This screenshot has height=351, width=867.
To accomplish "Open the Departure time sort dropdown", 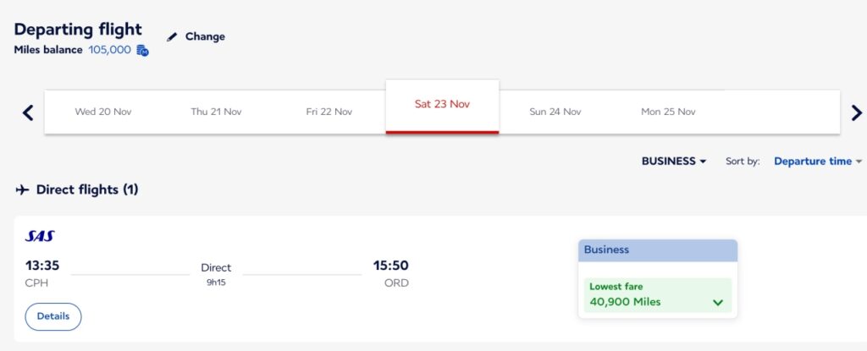I will coord(818,162).
